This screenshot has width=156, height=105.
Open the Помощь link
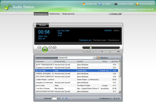98,9
